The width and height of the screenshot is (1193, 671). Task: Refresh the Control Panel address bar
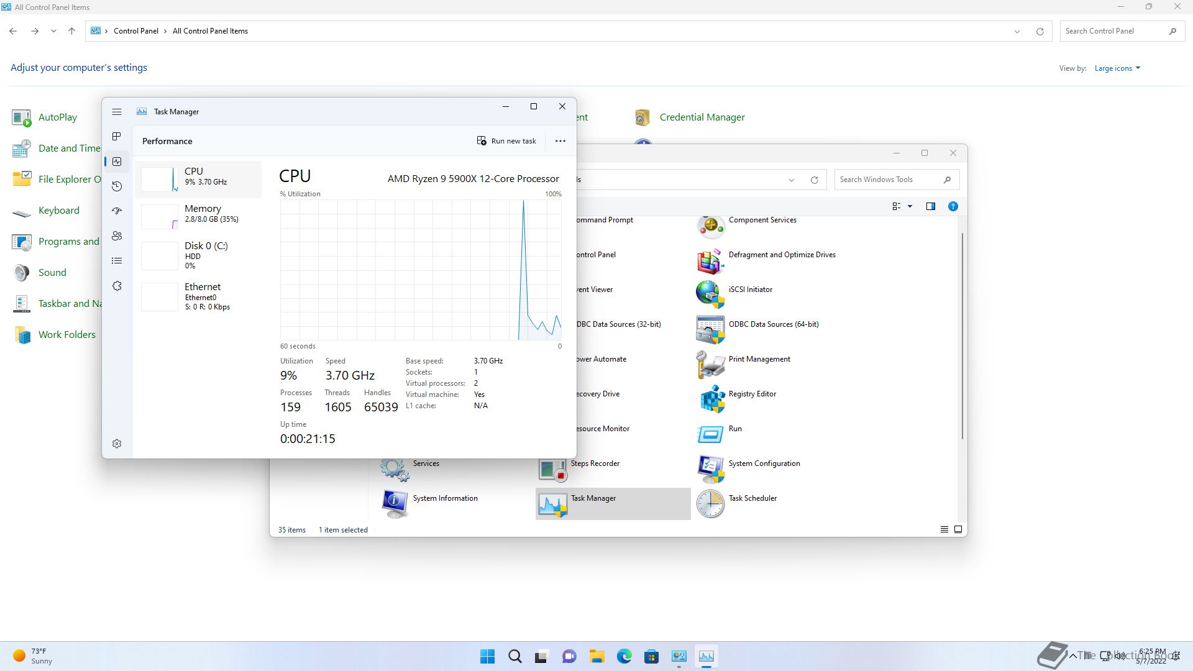(x=1040, y=31)
